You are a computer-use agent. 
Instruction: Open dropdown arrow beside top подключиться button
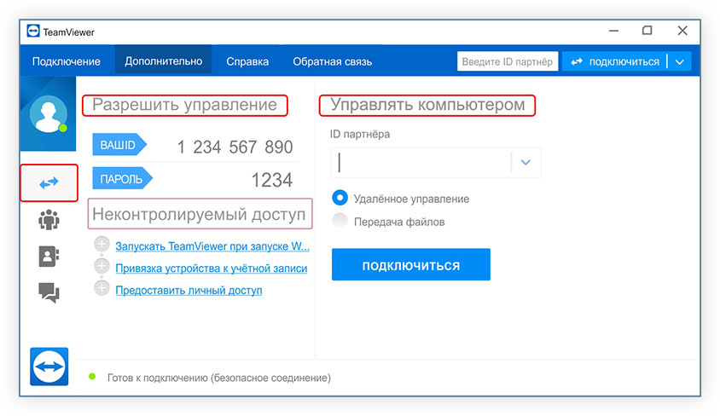[x=680, y=62]
